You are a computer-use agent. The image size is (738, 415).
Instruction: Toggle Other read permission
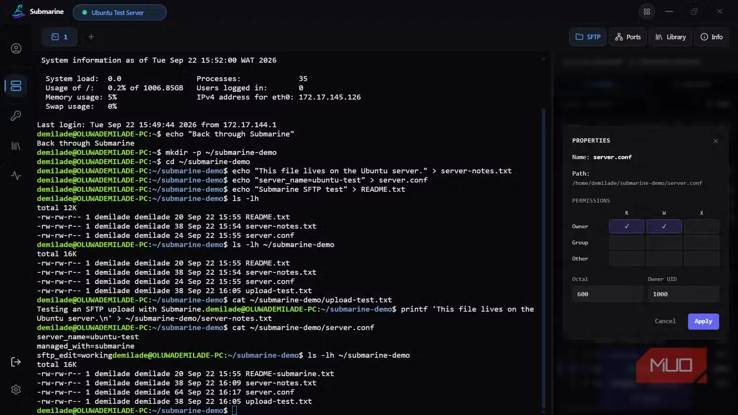(x=626, y=259)
